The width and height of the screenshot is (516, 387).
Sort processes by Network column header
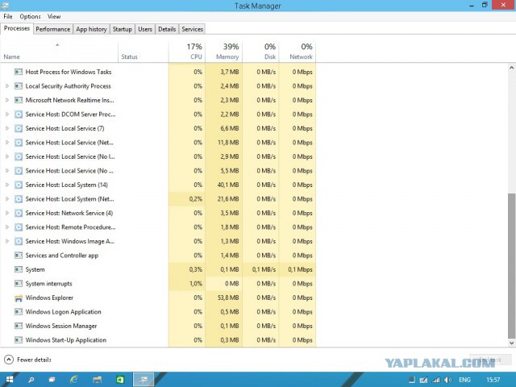(298, 52)
